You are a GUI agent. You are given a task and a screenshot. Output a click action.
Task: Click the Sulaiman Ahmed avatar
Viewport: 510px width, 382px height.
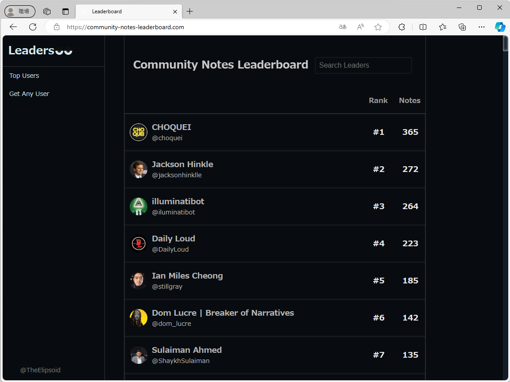139,355
